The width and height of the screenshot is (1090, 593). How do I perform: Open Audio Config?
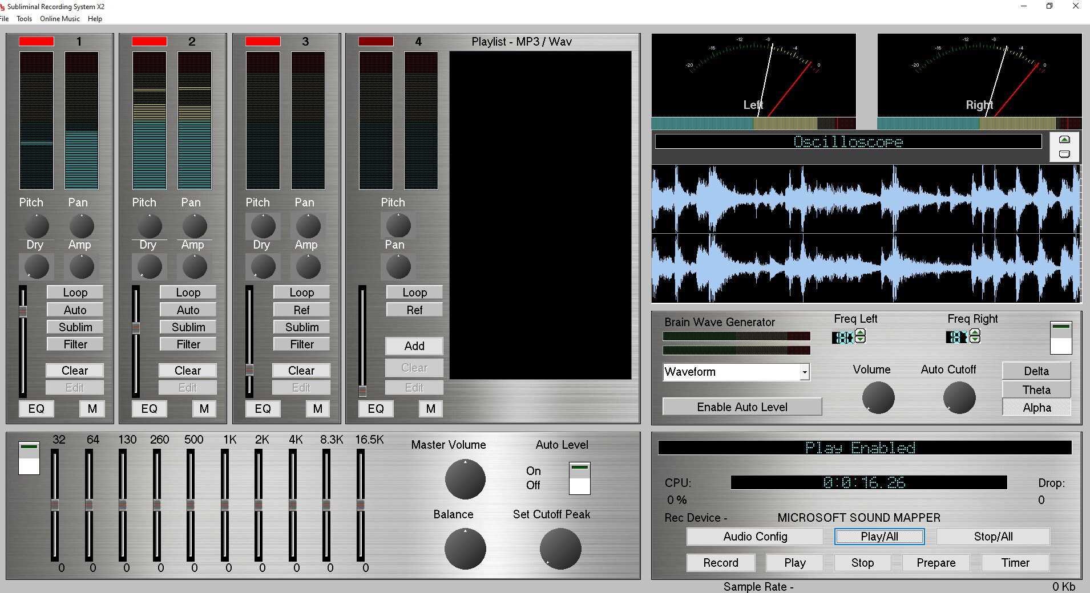(755, 537)
